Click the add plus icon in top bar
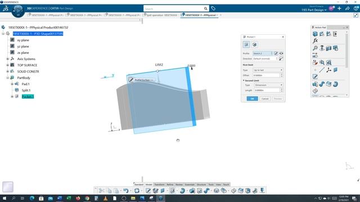This screenshot has width=360, height=202. tap(339, 8)
